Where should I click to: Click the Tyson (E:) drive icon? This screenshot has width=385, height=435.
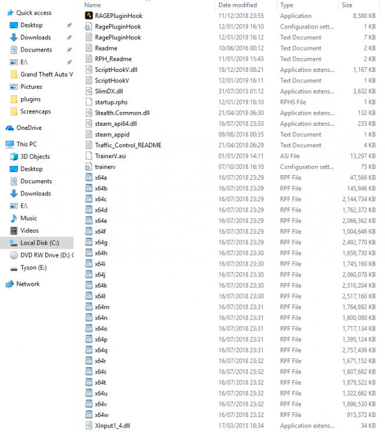tap(14, 268)
